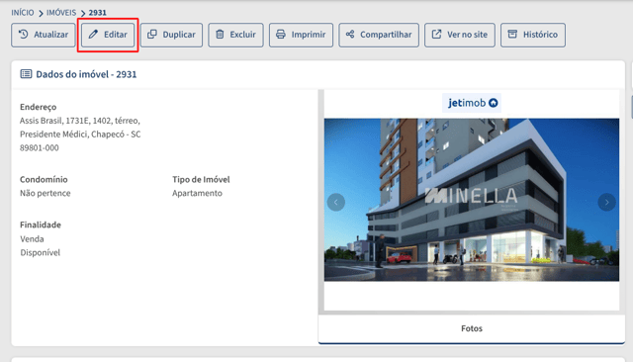The height and width of the screenshot is (362, 633).
Task: Click the Atualizar refresh icon
Action: click(24, 35)
